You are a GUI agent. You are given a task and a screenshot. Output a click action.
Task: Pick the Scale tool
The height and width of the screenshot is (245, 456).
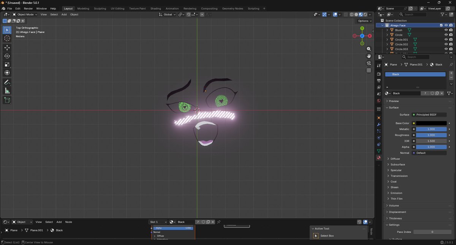tap(7, 64)
